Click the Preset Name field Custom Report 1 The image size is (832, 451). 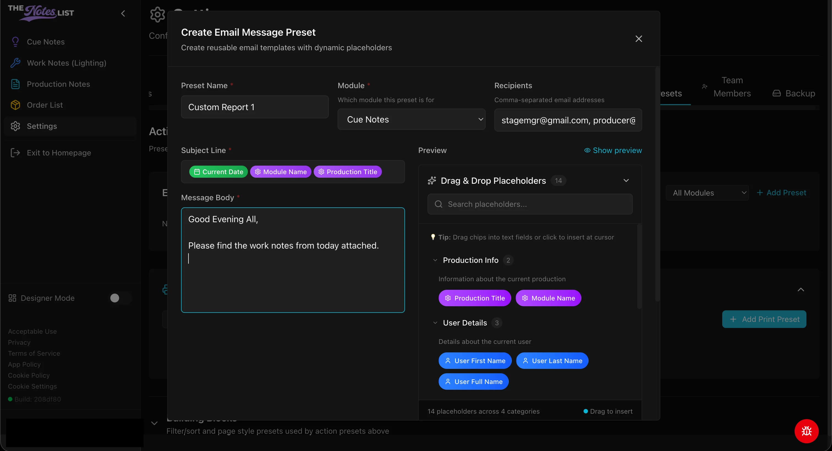coord(254,107)
